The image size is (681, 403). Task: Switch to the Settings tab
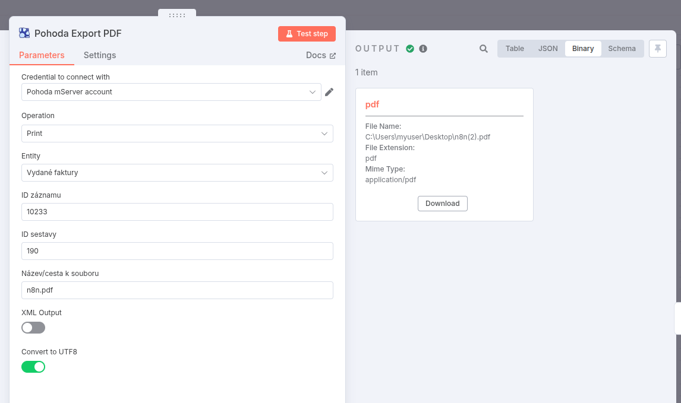point(99,55)
